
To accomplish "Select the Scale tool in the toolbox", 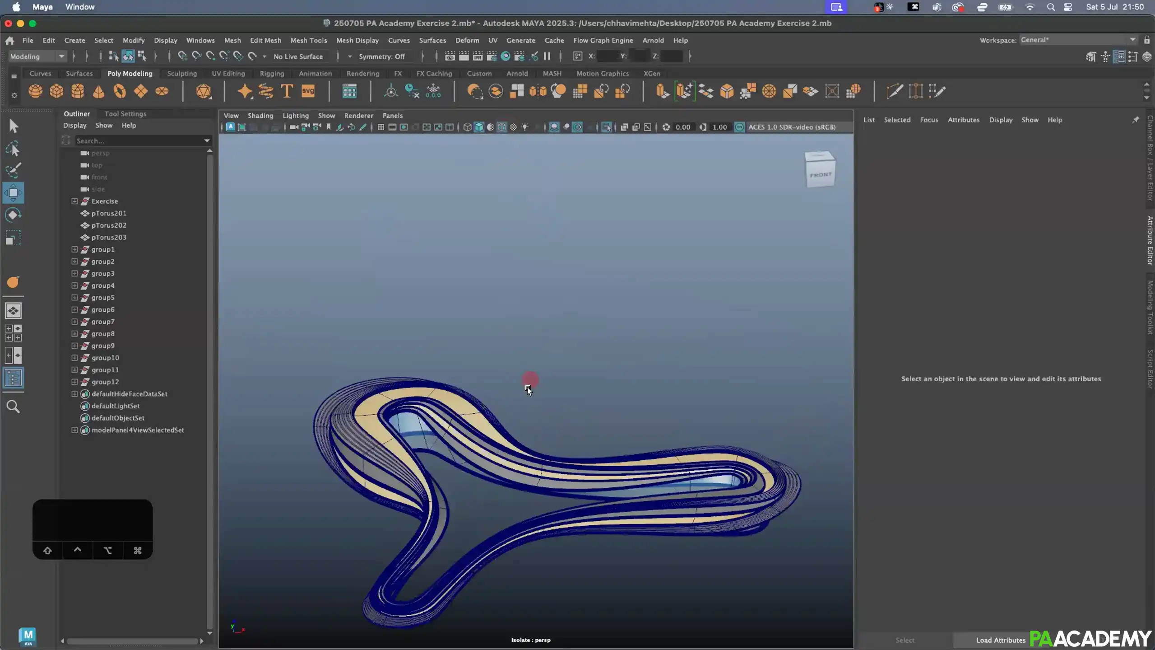I will 13,238.
